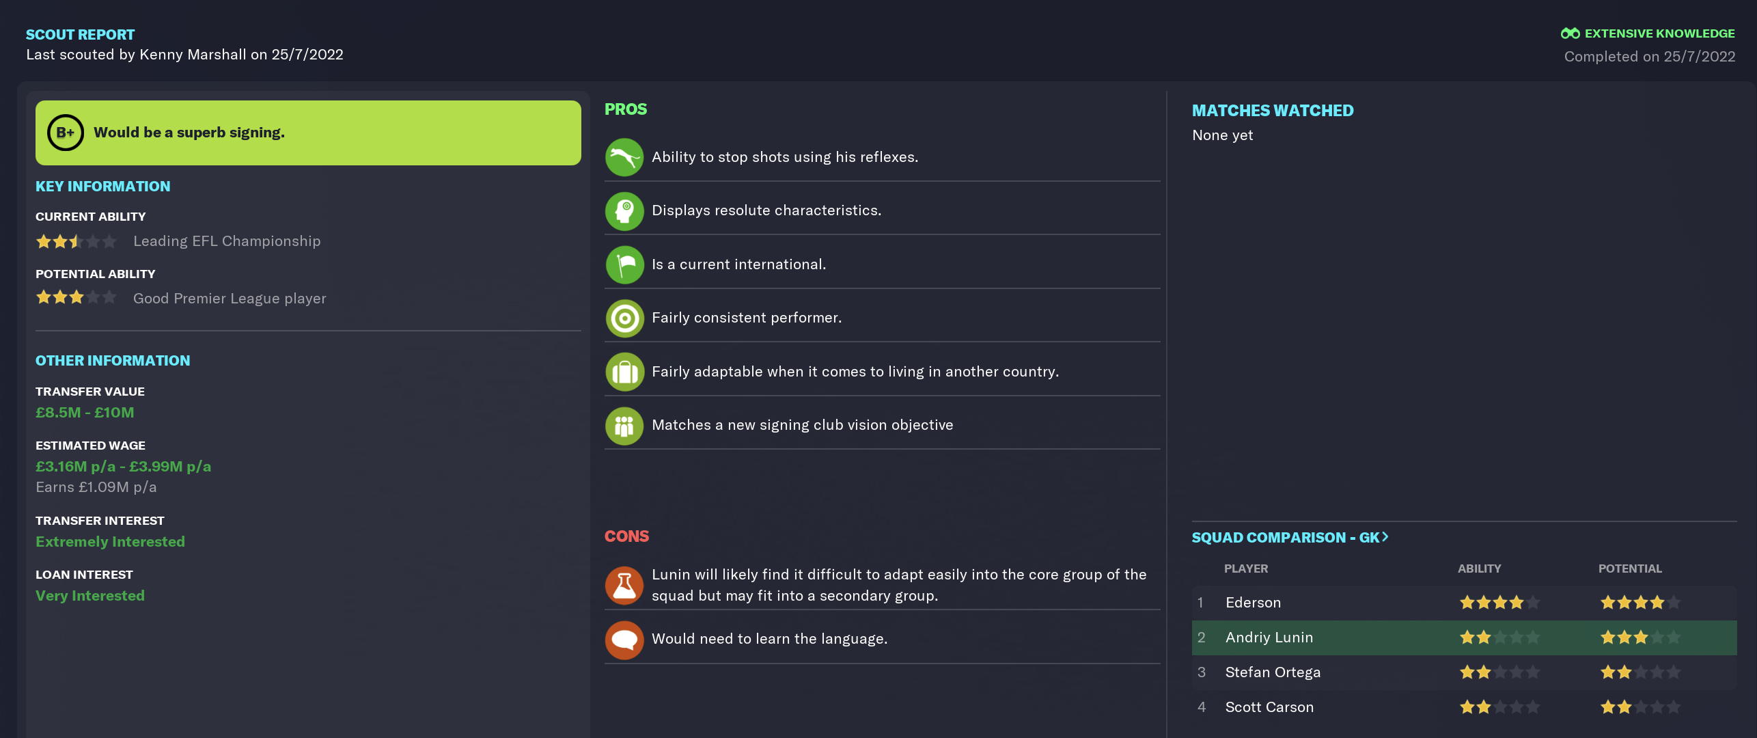The width and height of the screenshot is (1757, 738).
Task: Click the reflexes shot-stopping pro icon
Action: point(624,157)
